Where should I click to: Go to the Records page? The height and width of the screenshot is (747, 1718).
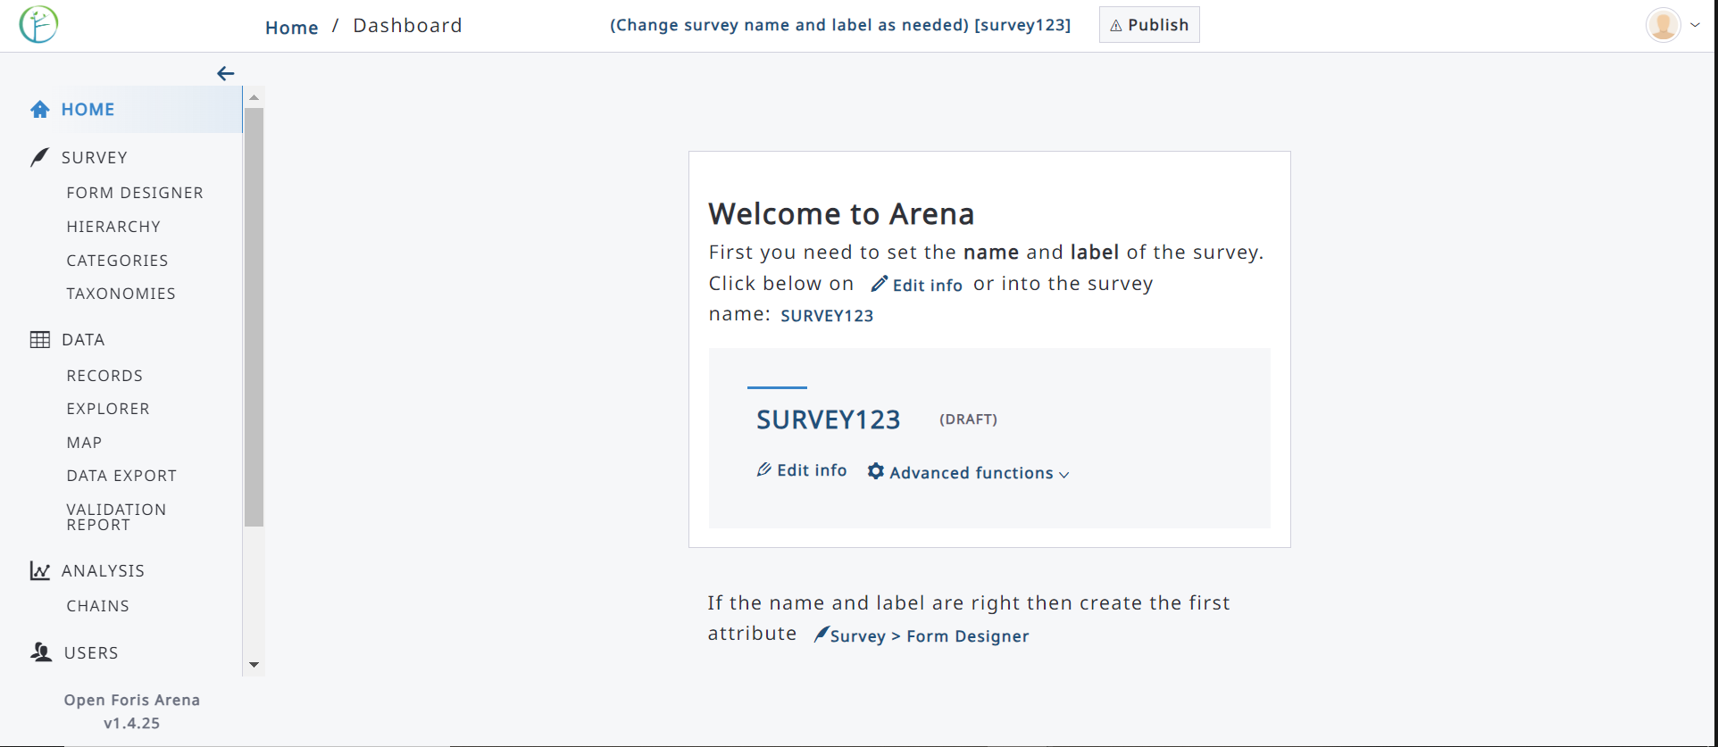coord(104,376)
